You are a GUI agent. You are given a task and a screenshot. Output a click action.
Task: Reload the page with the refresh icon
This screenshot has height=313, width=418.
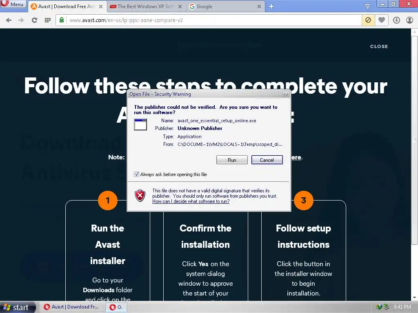coord(34,20)
